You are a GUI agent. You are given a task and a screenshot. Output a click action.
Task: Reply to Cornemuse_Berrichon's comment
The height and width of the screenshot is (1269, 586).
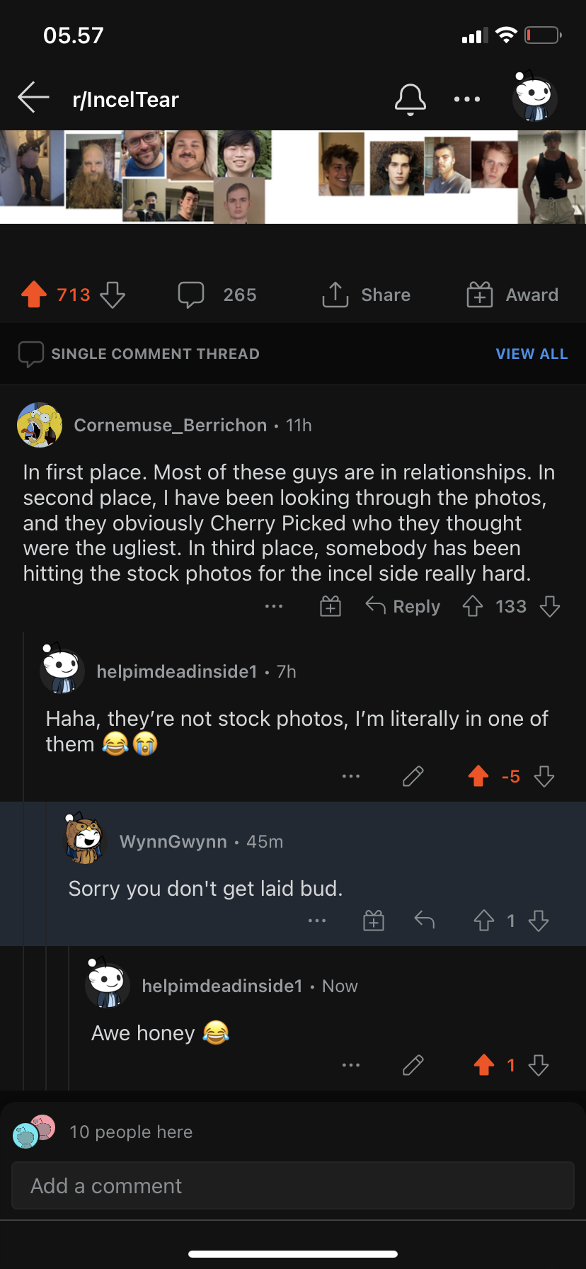(x=403, y=607)
